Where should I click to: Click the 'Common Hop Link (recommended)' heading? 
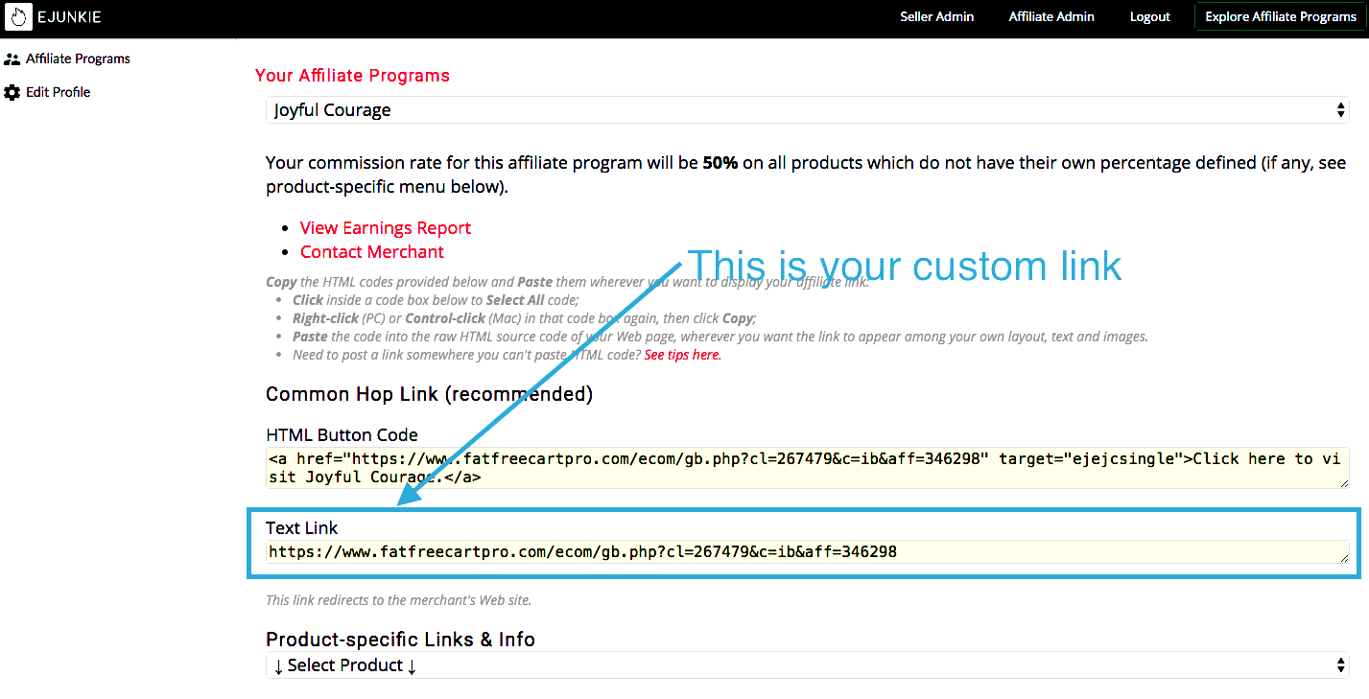(429, 394)
